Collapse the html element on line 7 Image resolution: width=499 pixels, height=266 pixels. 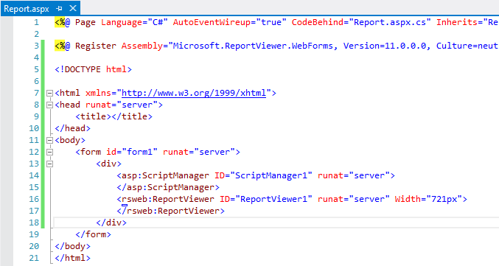point(49,94)
